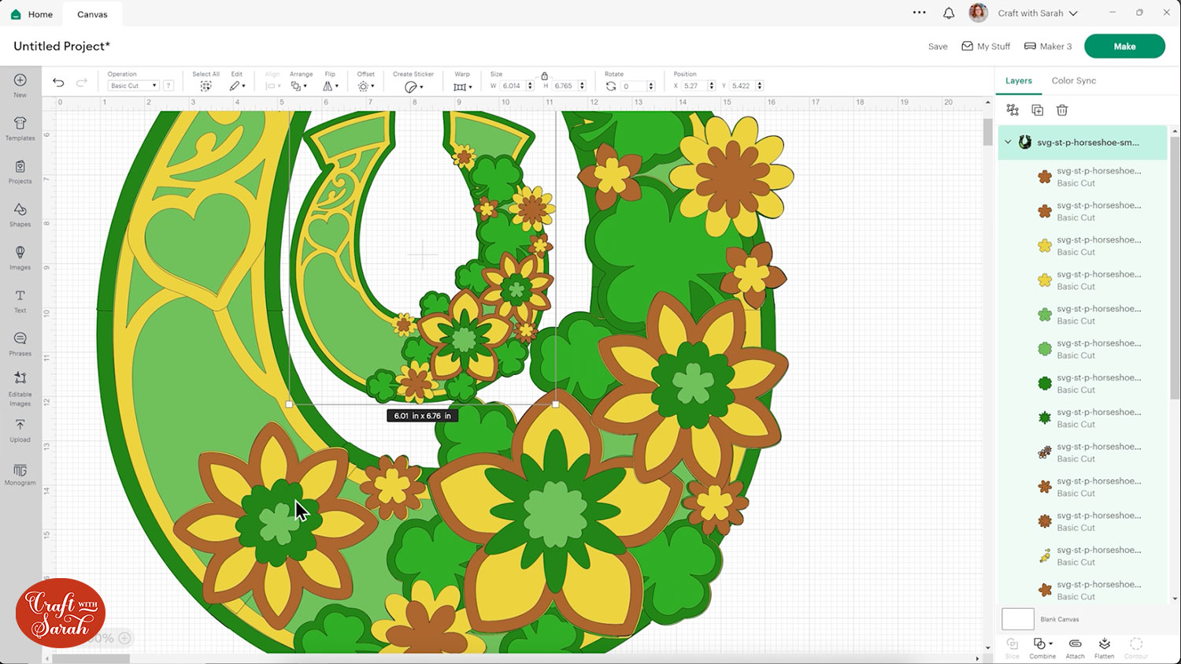Open the Align dropdown
Viewport: 1181px width, 664px height.
(272, 86)
